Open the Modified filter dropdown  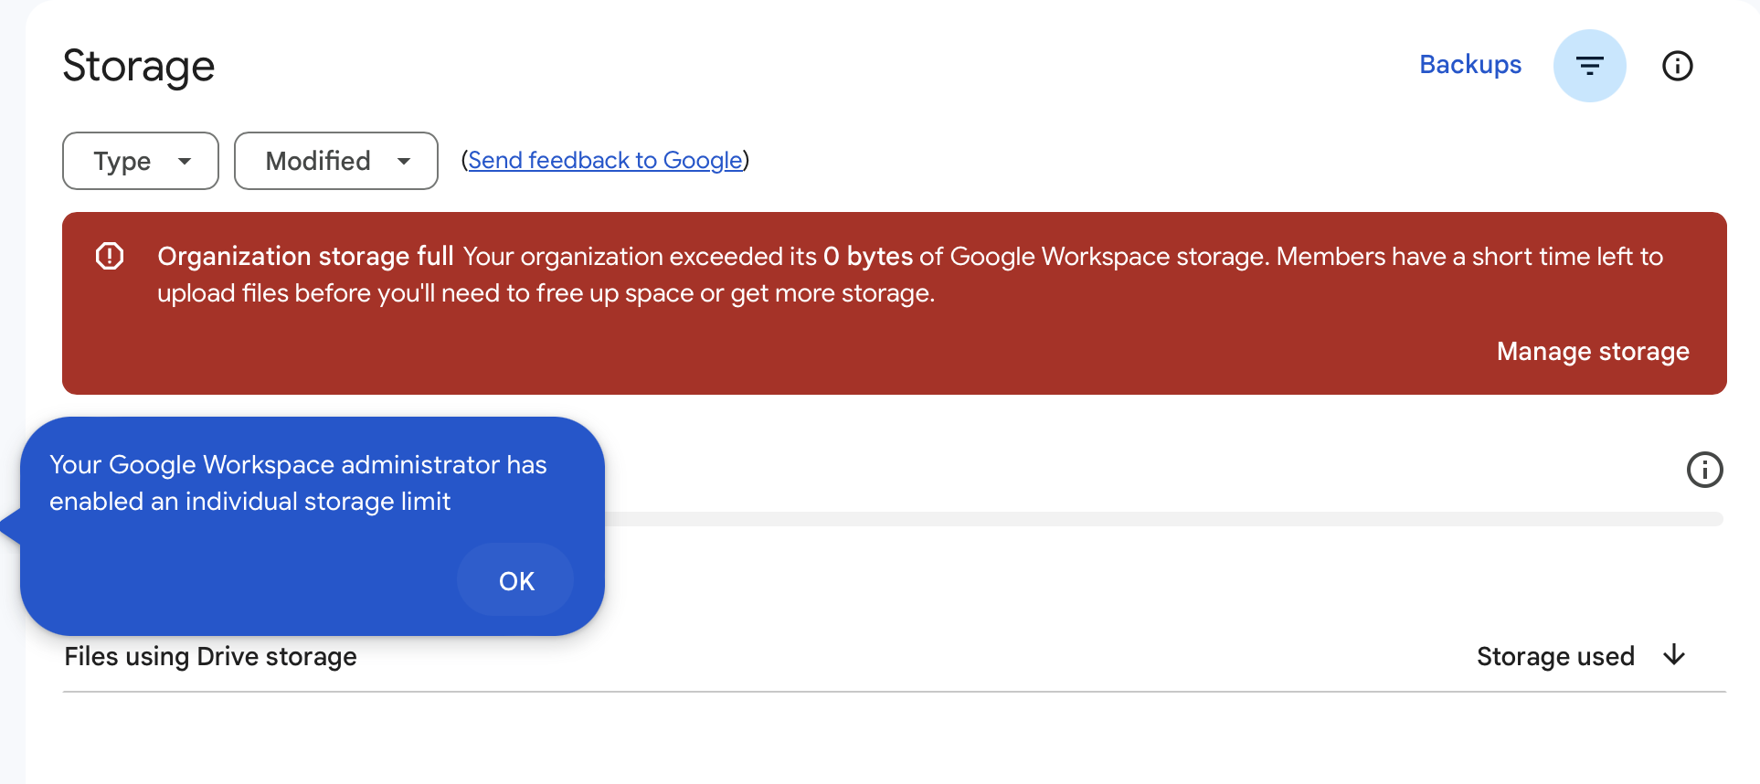coord(336,161)
